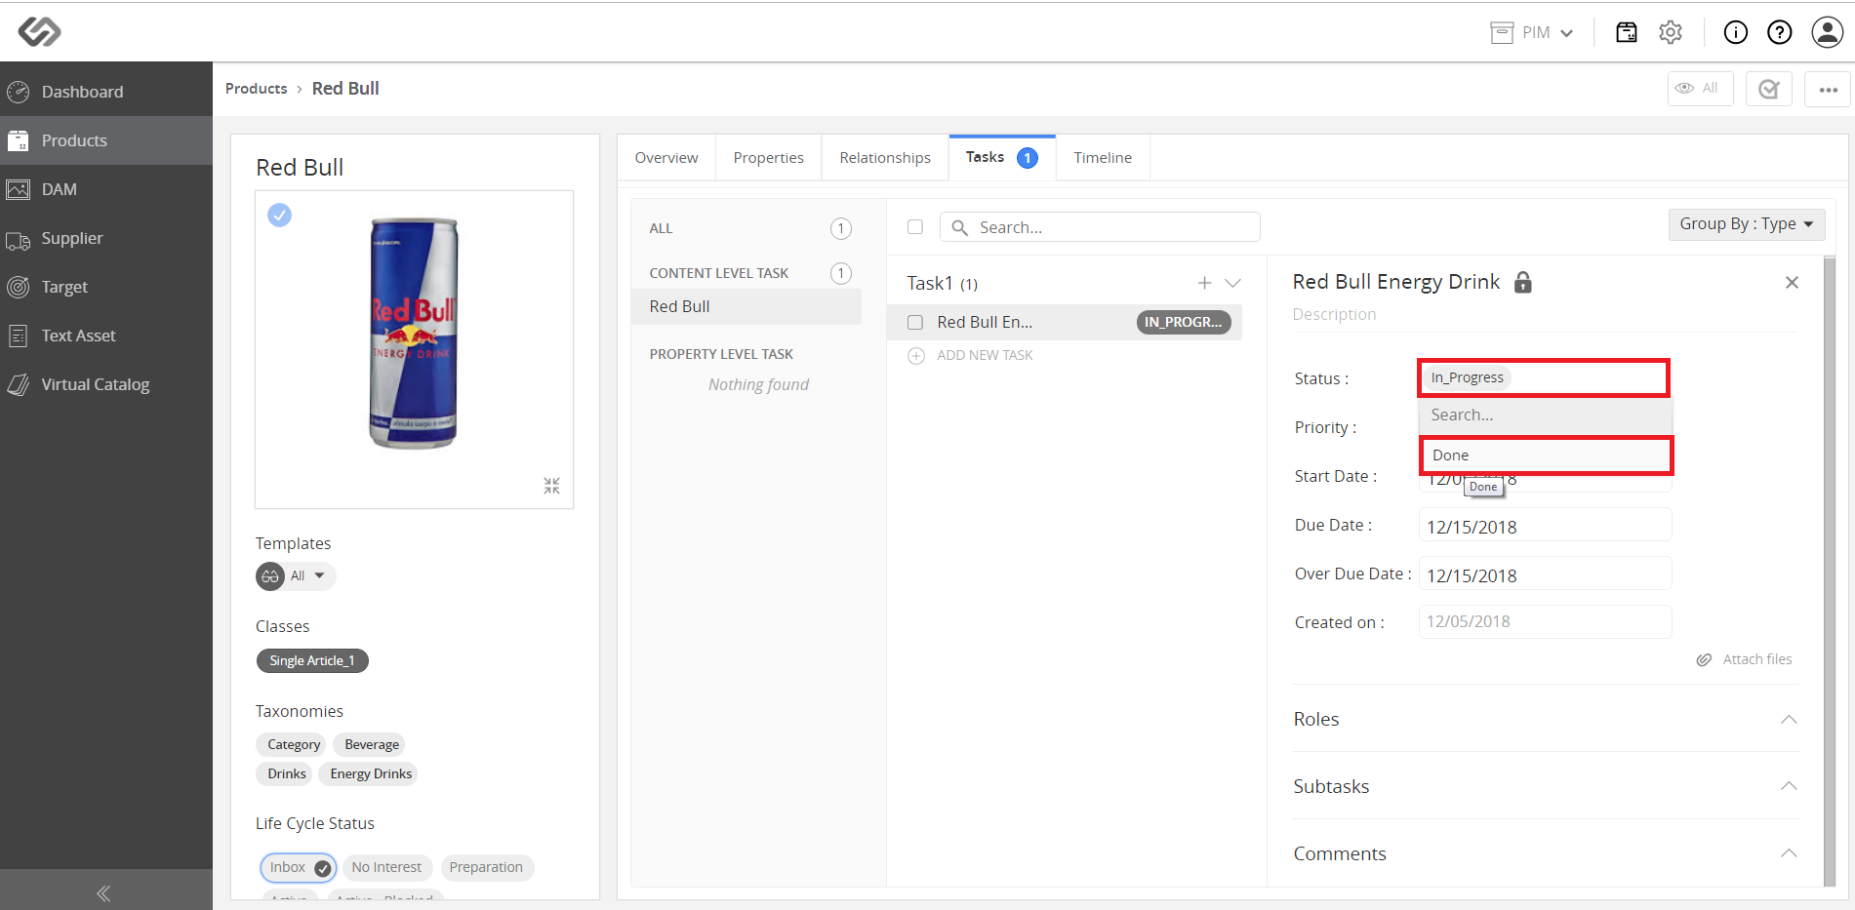1855x910 pixels.
Task: Click the Products sidebar box icon
Action: 19,140
